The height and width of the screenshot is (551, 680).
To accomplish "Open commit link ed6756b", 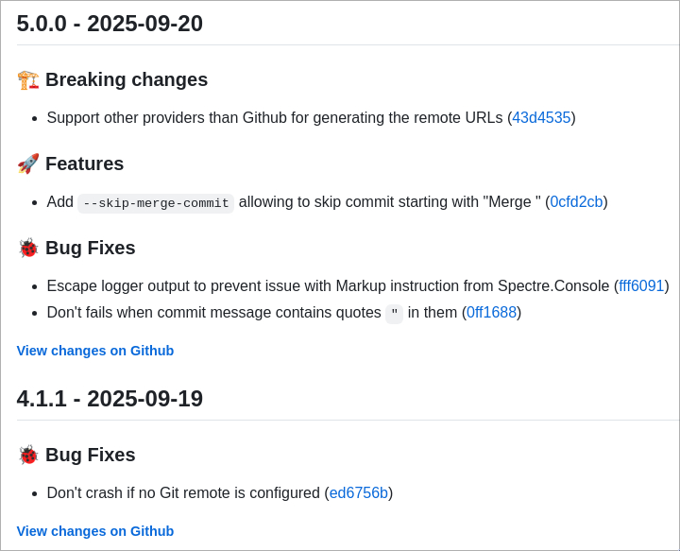I will click(x=358, y=493).
